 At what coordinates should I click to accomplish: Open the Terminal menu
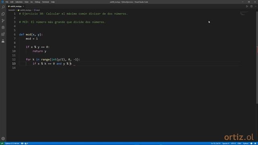(x=46, y=2)
